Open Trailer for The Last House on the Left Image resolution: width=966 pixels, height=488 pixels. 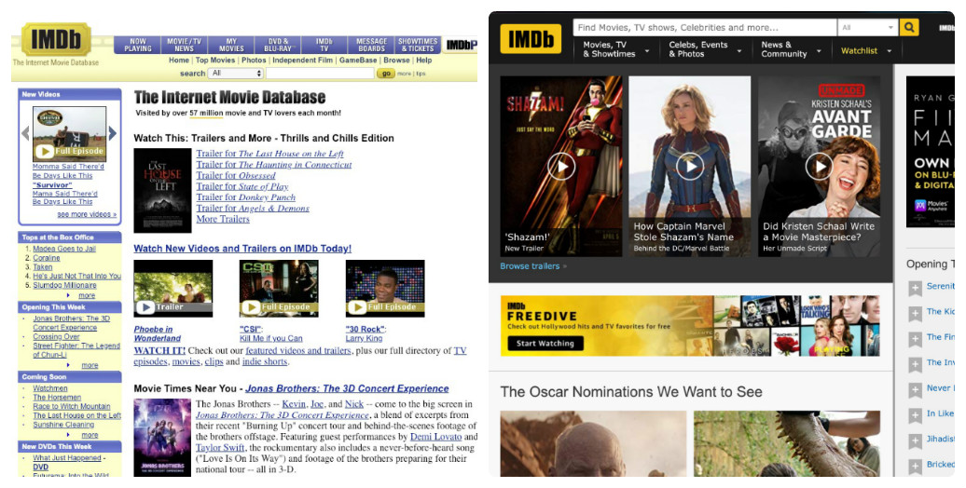tap(269, 154)
